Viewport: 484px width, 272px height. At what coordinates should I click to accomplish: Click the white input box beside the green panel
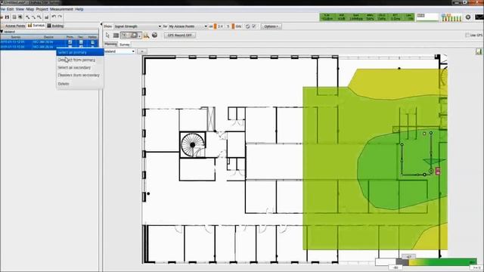pyautogui.click(x=427, y=17)
